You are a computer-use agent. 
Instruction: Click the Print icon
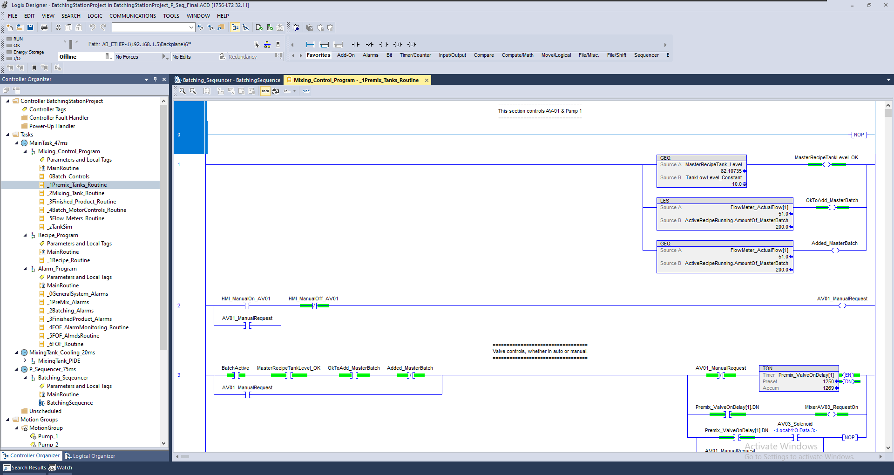click(44, 27)
